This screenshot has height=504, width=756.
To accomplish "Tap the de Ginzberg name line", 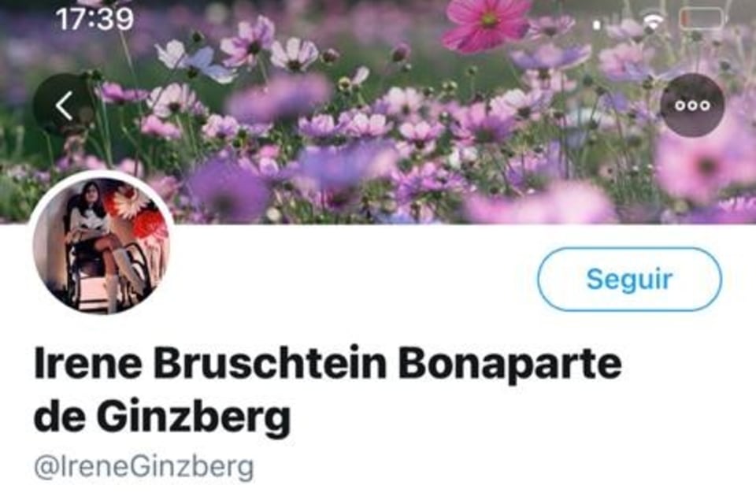I will [162, 417].
